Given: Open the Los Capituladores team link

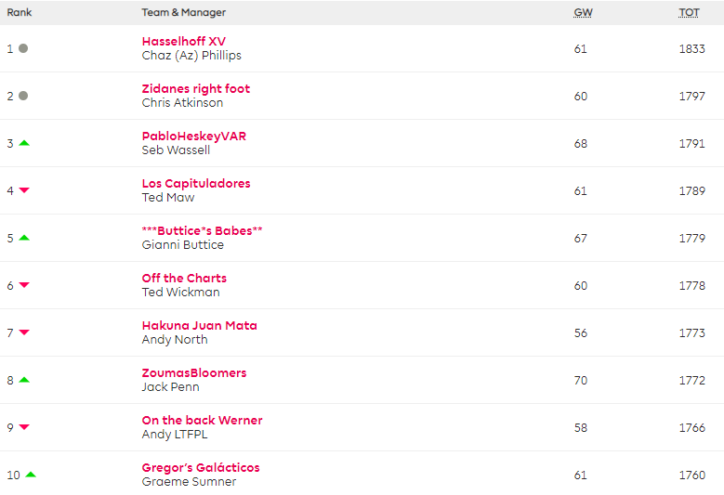Looking at the screenshot, I should 195,184.
